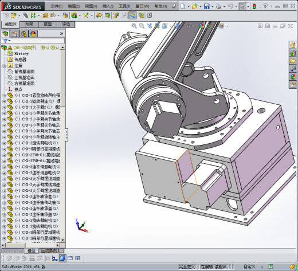Viewport: 298px width, 271px height.
Task: Switch to the 评估 tab
Action: (66, 24)
